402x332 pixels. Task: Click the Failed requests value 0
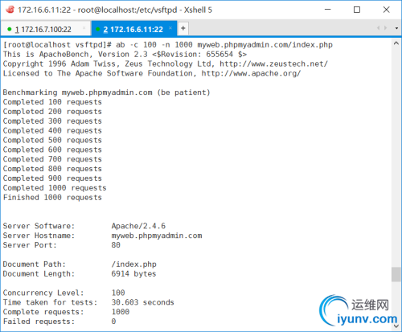coord(113,322)
